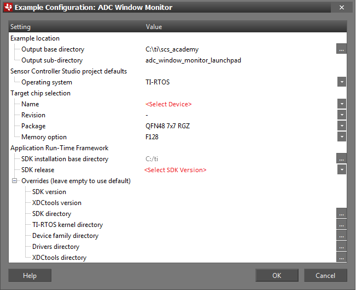Screen dimensions: 356x290
Task: Open Help for this dialog
Action: point(30,276)
